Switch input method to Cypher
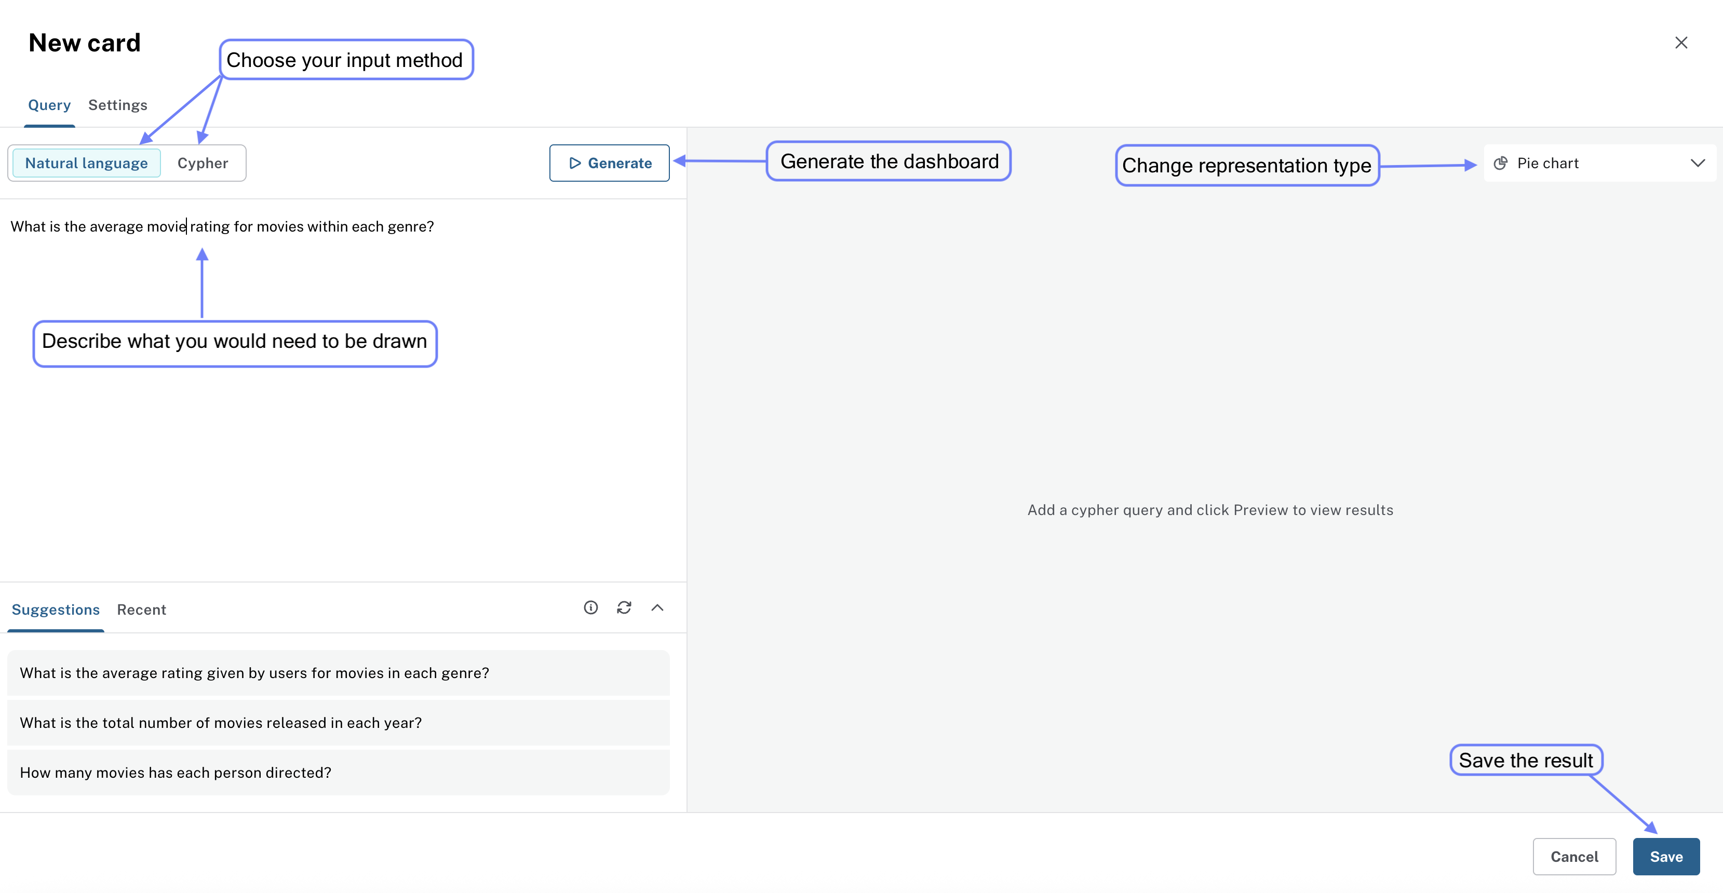 tap(202, 163)
